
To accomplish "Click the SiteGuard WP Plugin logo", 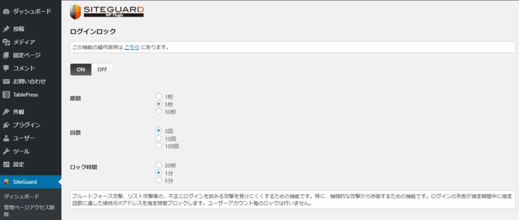I will coord(107,12).
